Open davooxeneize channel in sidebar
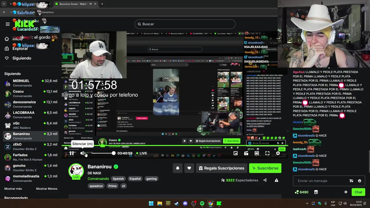Screen dimensions: 370x208 pos(31,104)
